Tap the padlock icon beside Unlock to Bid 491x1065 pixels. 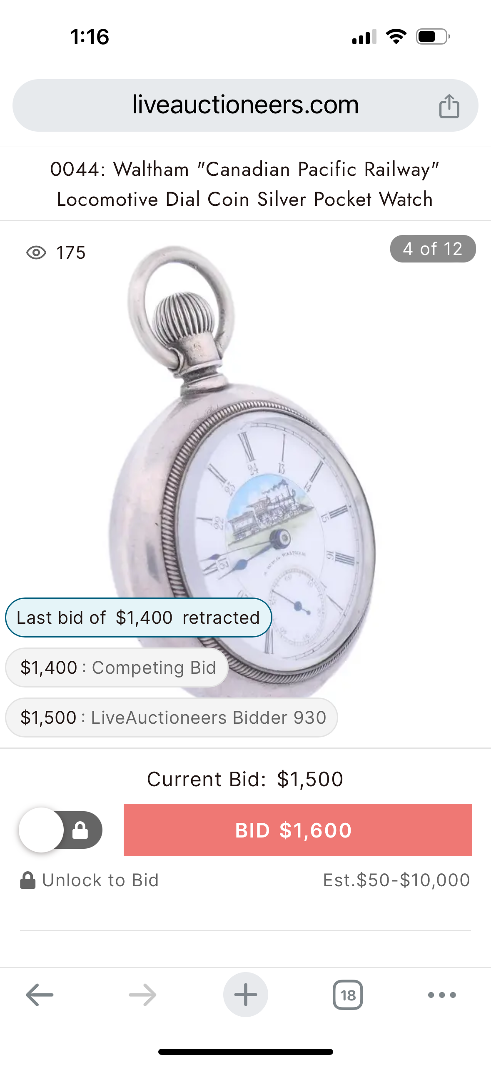click(x=28, y=880)
